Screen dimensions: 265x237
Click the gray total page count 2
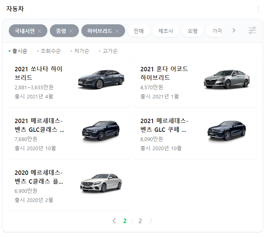coord(140,221)
